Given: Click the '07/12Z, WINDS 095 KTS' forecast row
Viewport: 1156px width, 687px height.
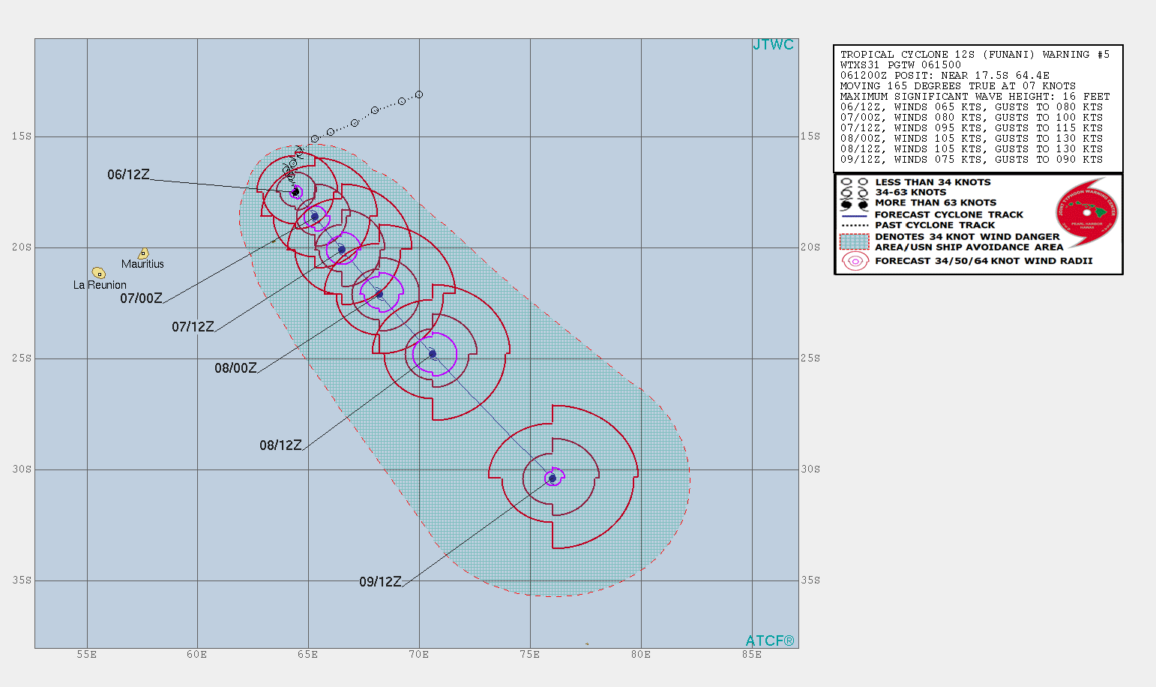Looking at the screenshot, I should tap(972, 128).
